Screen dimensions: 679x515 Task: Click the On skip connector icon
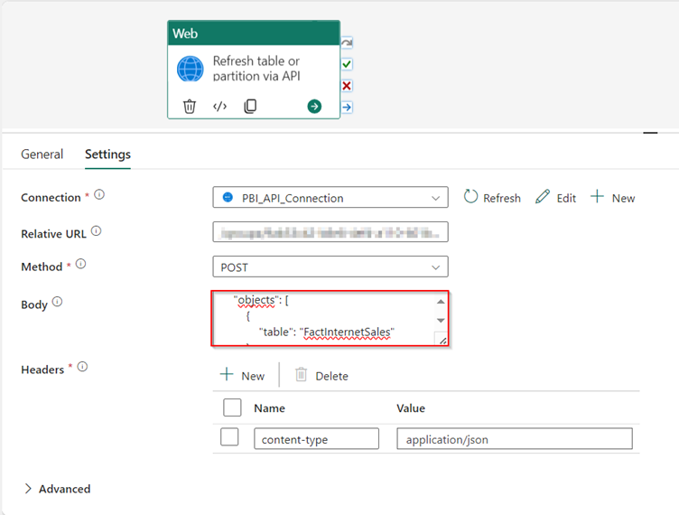347,42
